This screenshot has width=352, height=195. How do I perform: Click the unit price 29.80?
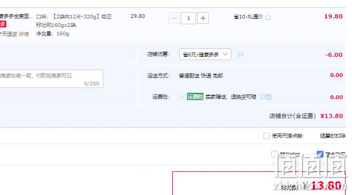pos(138,16)
